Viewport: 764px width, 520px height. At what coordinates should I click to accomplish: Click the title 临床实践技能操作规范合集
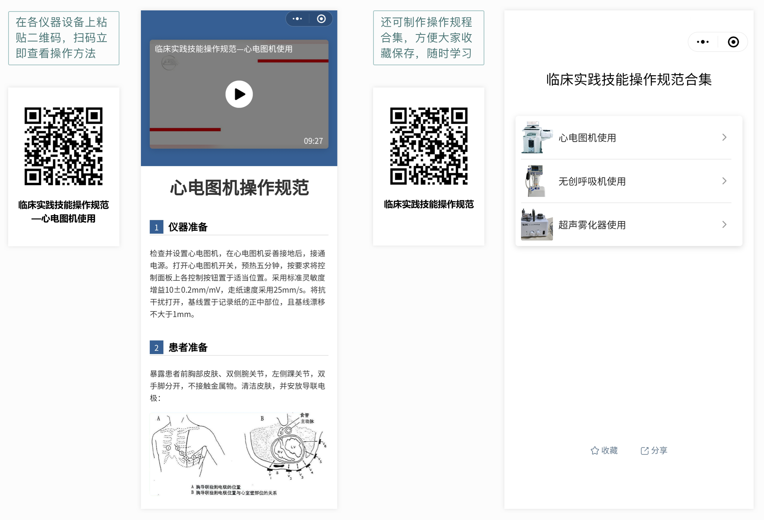[629, 79]
